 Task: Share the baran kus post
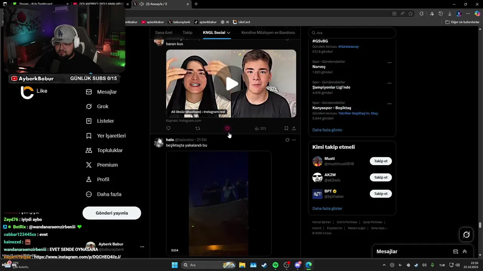click(x=294, y=128)
